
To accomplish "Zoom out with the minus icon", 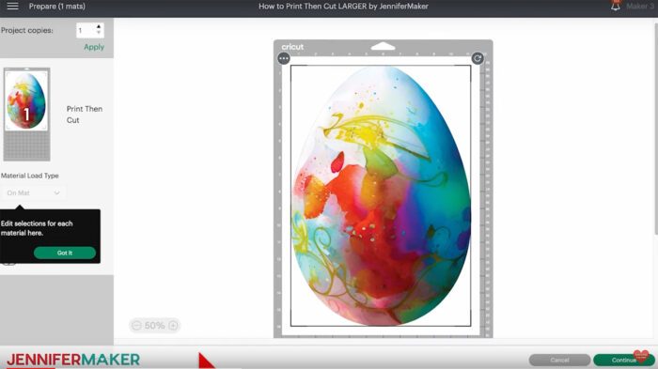I will pos(136,326).
